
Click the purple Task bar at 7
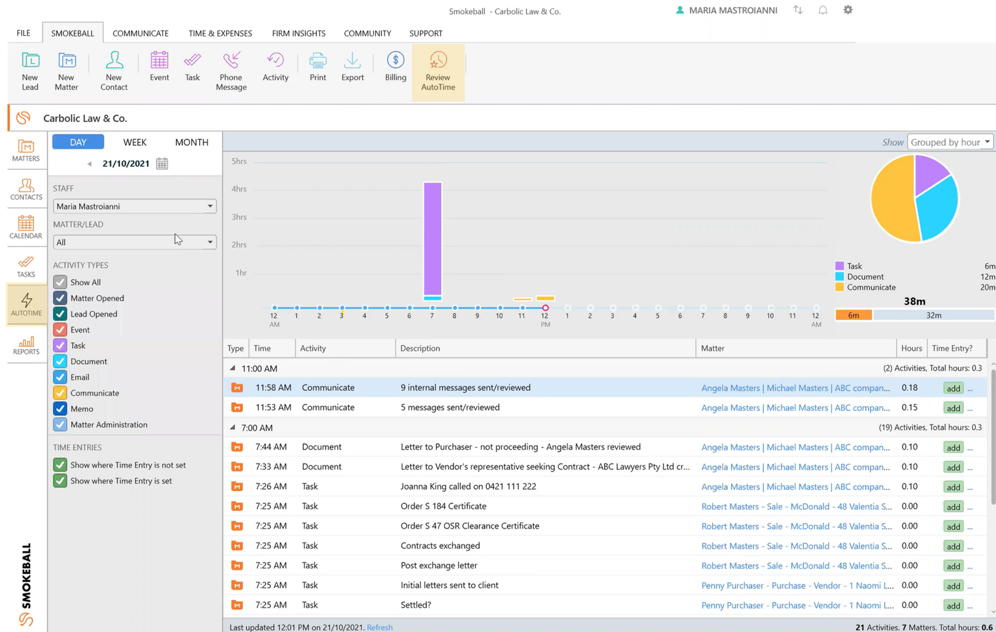pyautogui.click(x=433, y=239)
